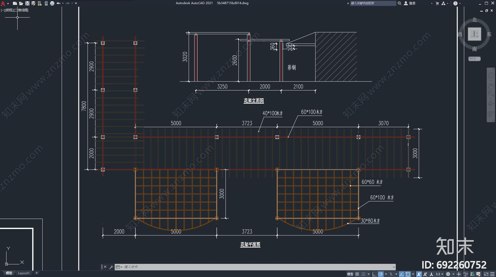Restore down the drawing window
The image size is (496, 277).
pos(487,11)
